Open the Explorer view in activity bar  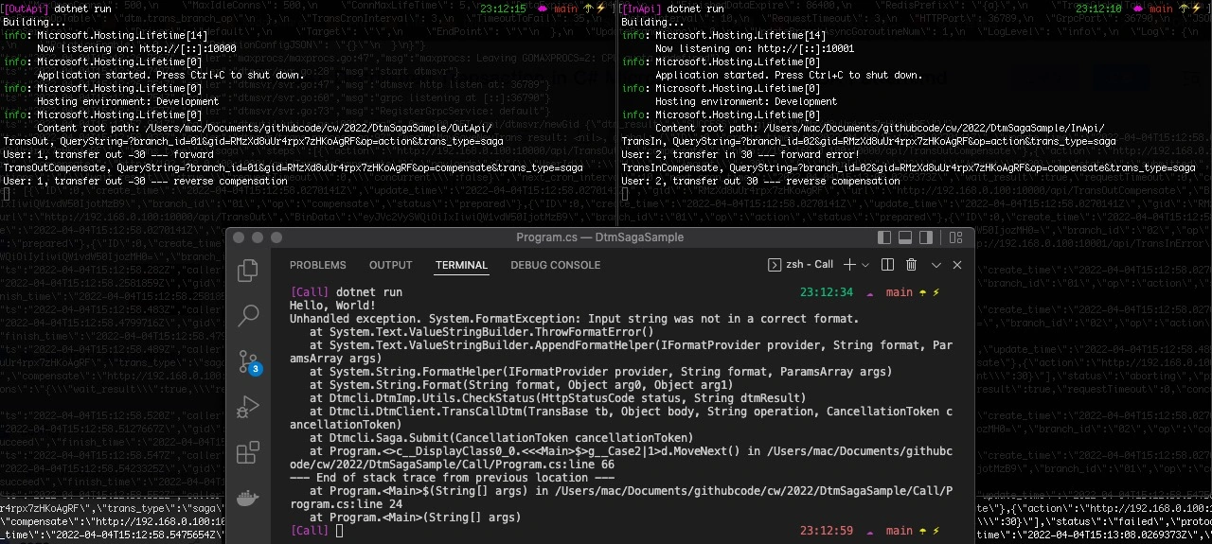coord(248,271)
